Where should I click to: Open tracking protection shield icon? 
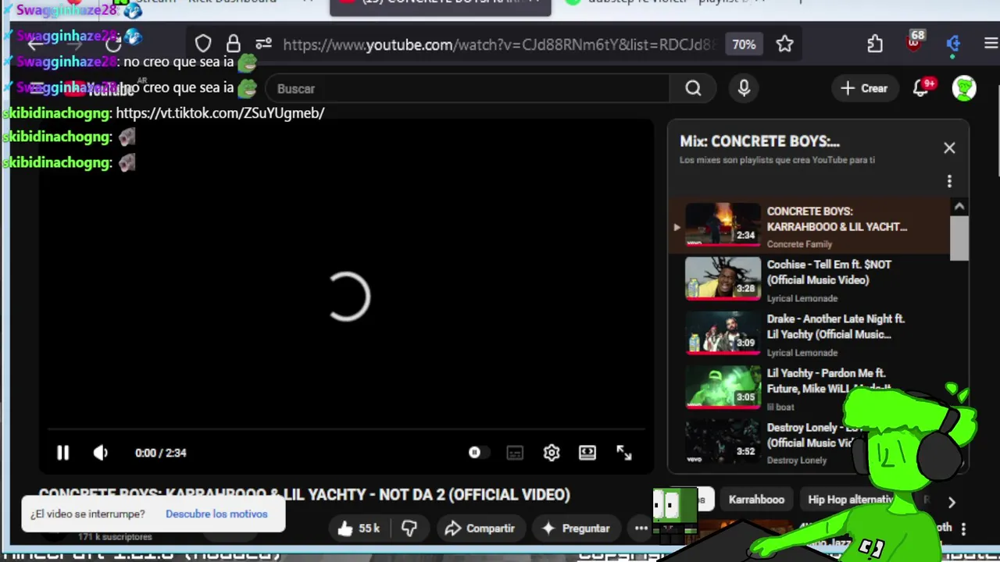point(203,44)
